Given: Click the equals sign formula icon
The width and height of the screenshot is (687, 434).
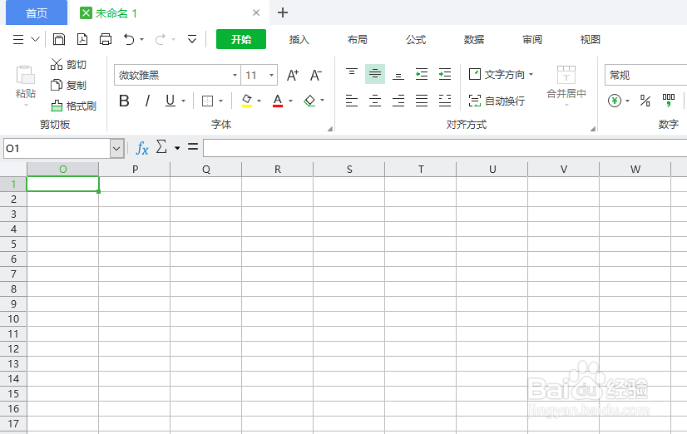Looking at the screenshot, I should [x=193, y=147].
